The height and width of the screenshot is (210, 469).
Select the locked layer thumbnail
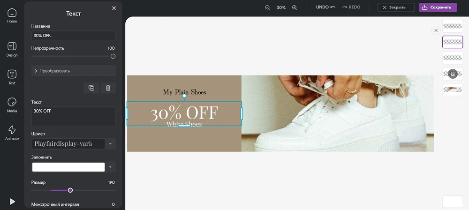click(453, 74)
